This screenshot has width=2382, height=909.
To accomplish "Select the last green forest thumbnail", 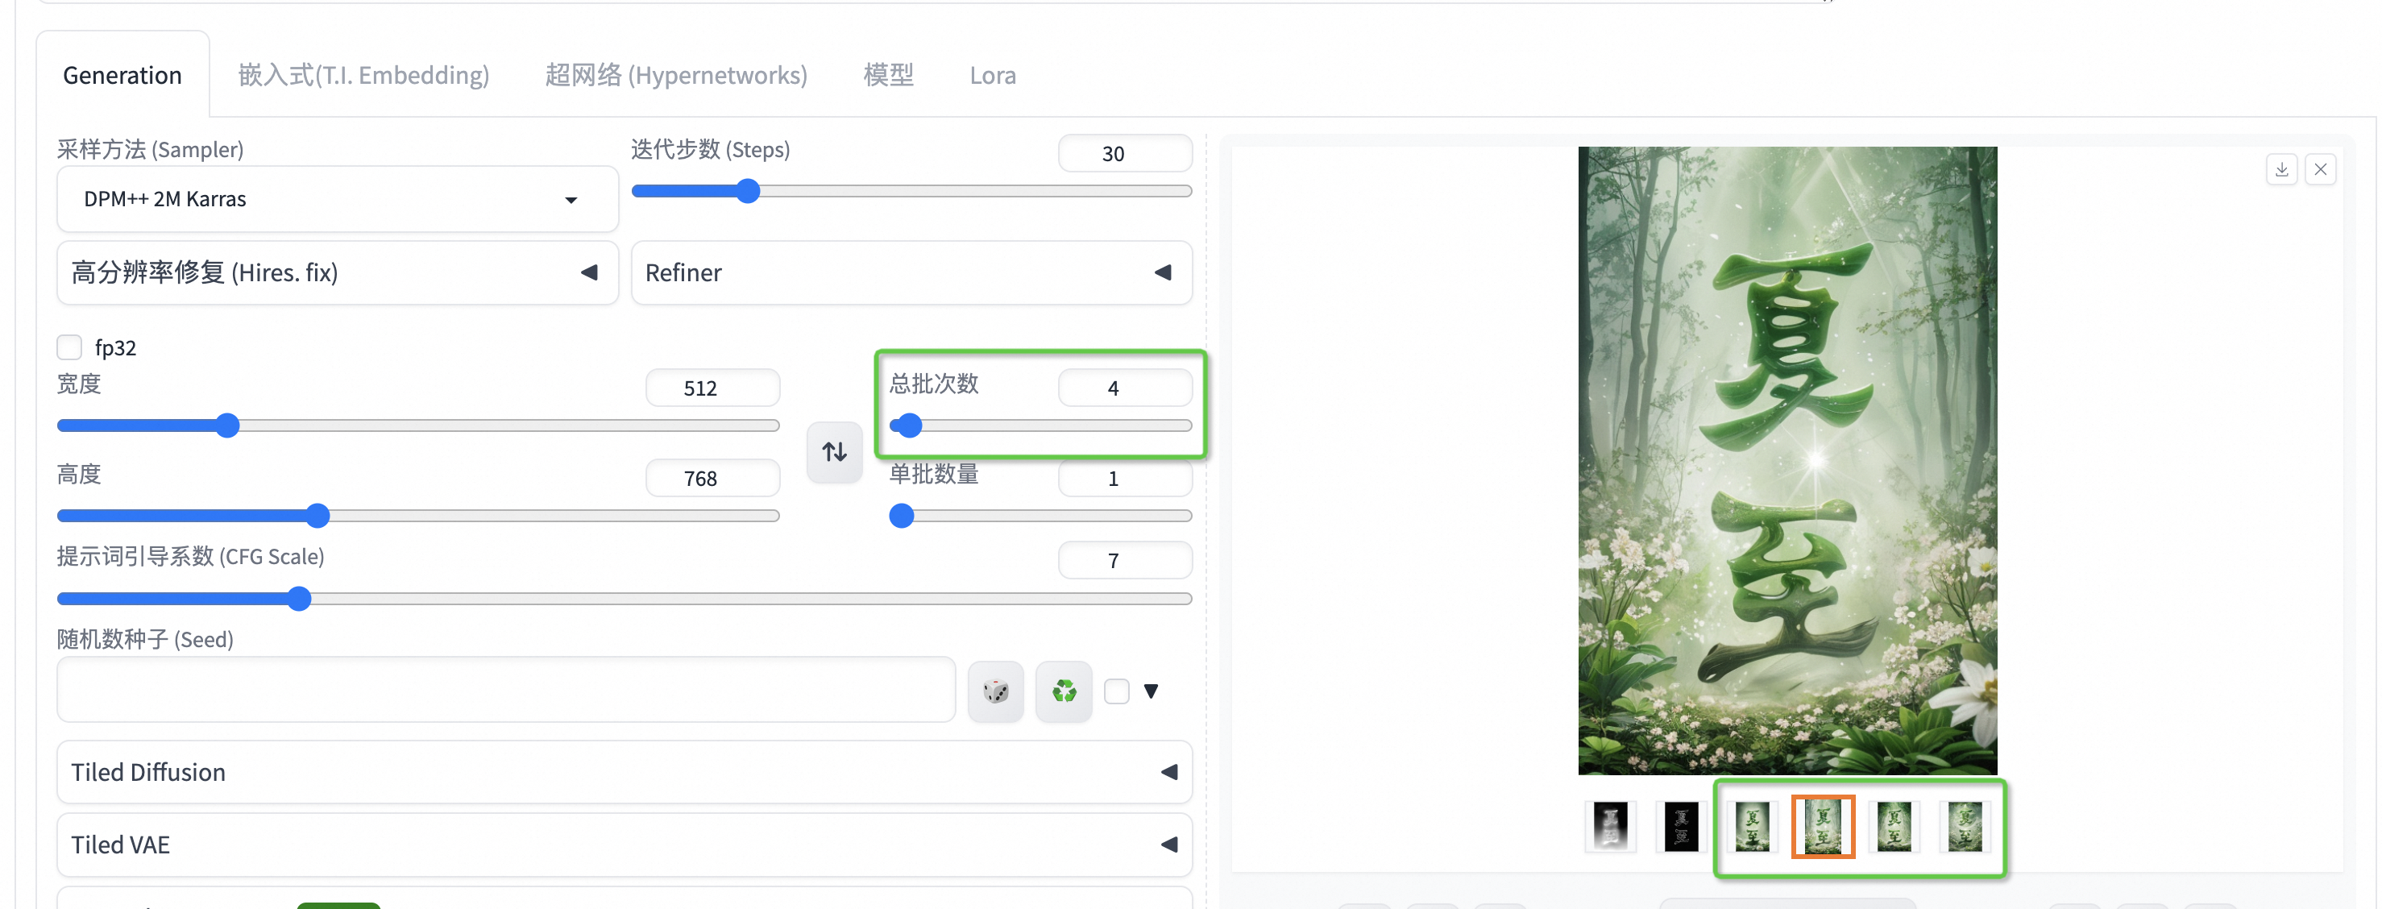I will click(1964, 825).
